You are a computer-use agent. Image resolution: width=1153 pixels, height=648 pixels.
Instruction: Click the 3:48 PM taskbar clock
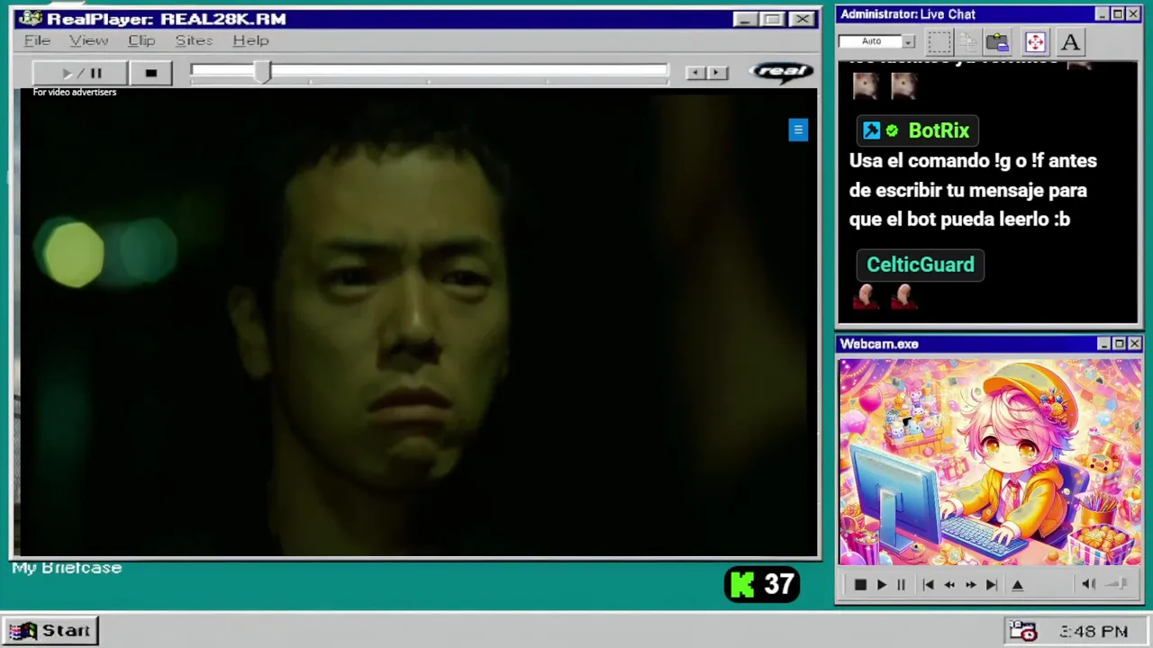(x=1094, y=632)
